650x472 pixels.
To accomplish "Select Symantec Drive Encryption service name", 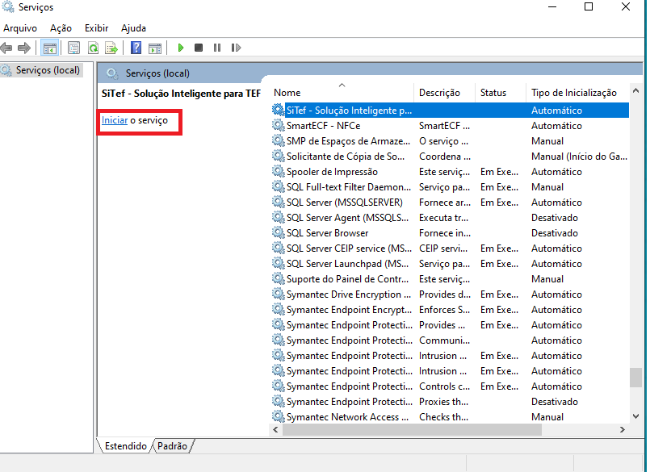I will (x=349, y=294).
